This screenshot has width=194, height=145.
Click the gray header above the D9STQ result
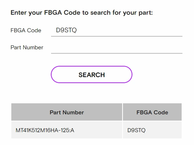pyautogui.click(x=152, y=112)
